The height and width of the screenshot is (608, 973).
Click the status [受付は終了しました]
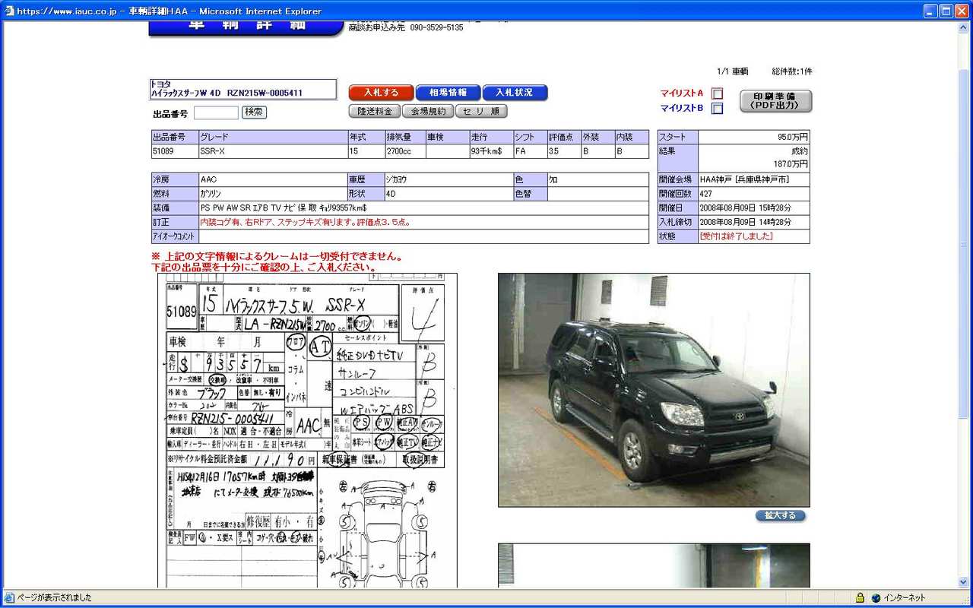point(736,236)
